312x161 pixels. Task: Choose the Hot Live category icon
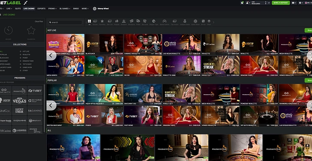click(x=110, y=21)
